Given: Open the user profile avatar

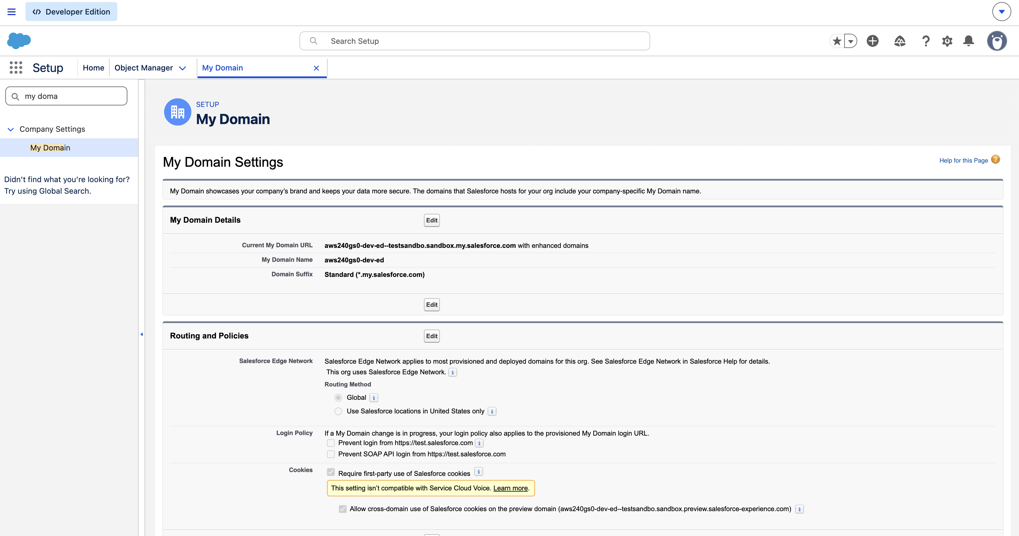Looking at the screenshot, I should [996, 41].
